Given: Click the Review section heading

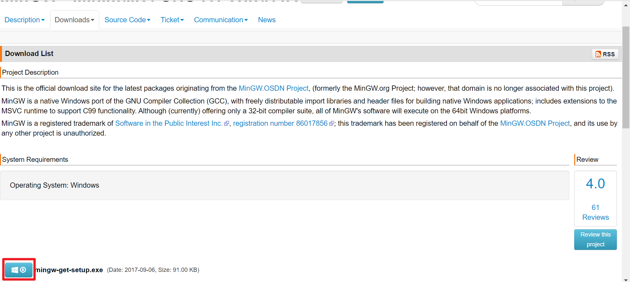Looking at the screenshot, I should point(587,160).
